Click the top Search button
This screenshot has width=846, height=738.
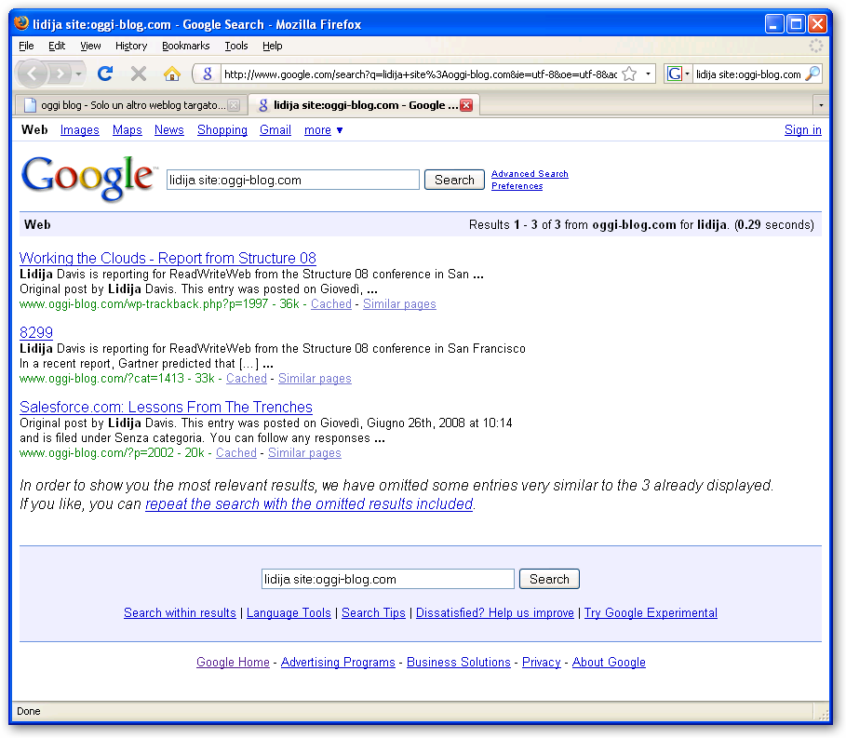coord(454,180)
